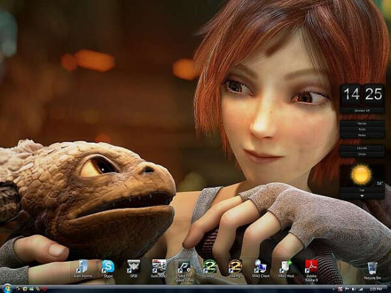The height and width of the screenshot is (293, 391).
Task: Open the orange number 2 game shortcut
Action: (235, 269)
